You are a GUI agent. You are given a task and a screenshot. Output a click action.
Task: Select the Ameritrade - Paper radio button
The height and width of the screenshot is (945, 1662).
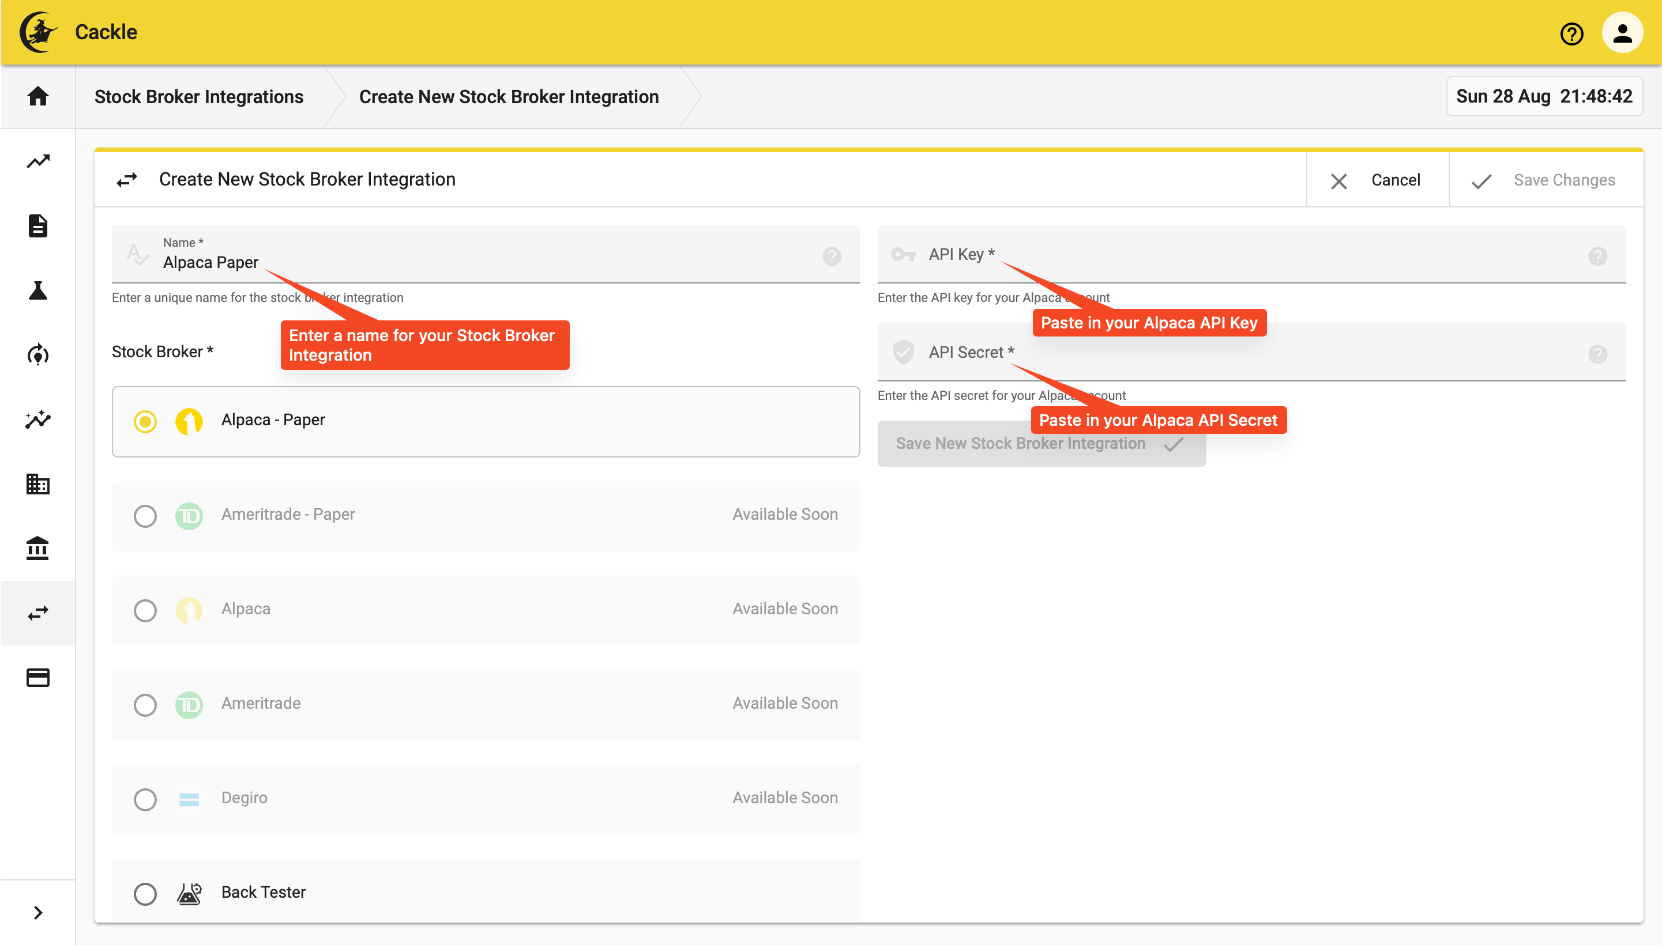tap(145, 516)
